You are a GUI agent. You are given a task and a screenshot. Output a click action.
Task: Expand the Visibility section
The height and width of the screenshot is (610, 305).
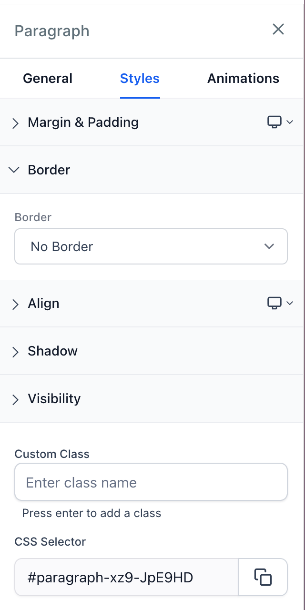54,399
